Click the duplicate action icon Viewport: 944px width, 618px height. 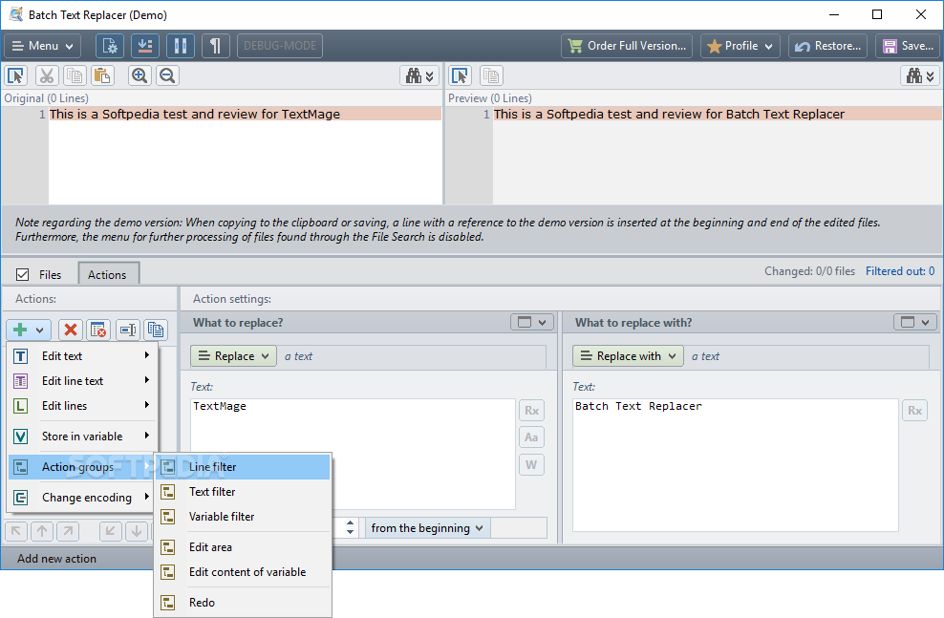pos(156,330)
